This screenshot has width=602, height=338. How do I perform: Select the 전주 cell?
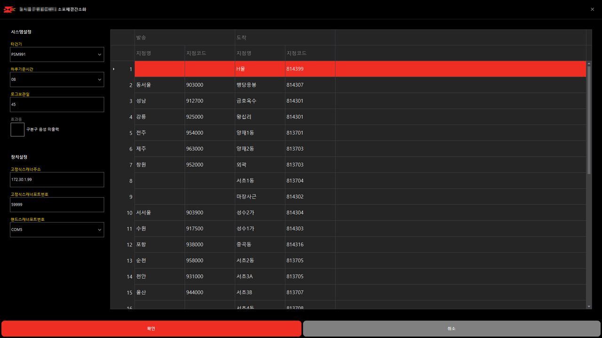coord(159,133)
